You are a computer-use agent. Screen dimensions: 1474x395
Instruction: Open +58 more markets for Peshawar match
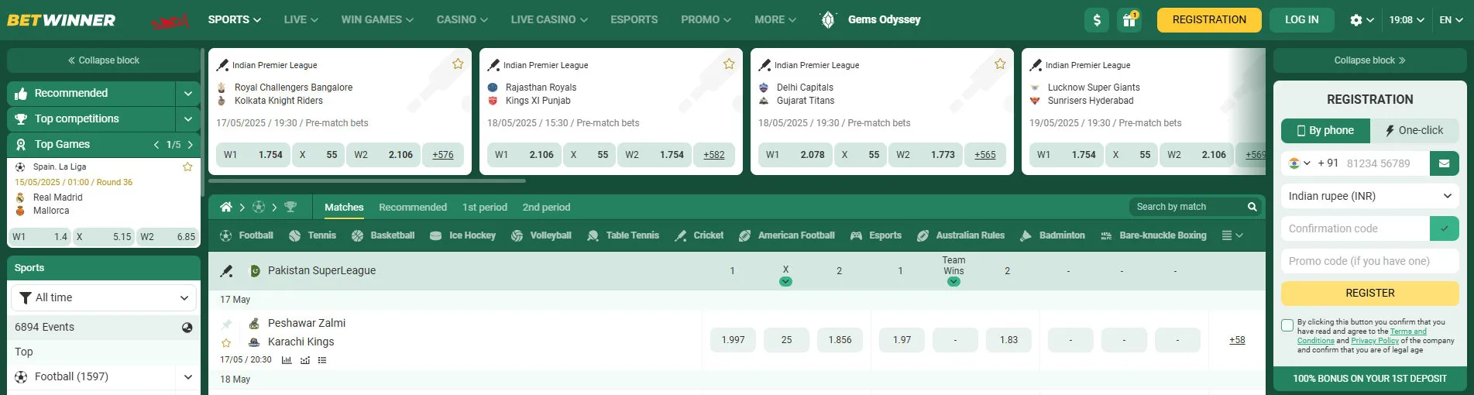[x=1237, y=340]
